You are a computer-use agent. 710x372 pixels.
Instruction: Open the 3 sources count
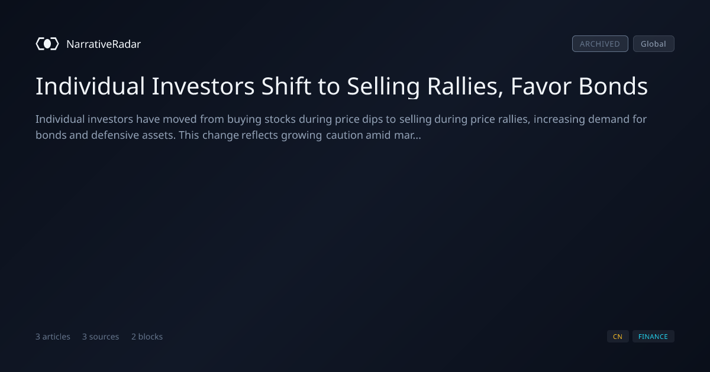pyautogui.click(x=101, y=337)
